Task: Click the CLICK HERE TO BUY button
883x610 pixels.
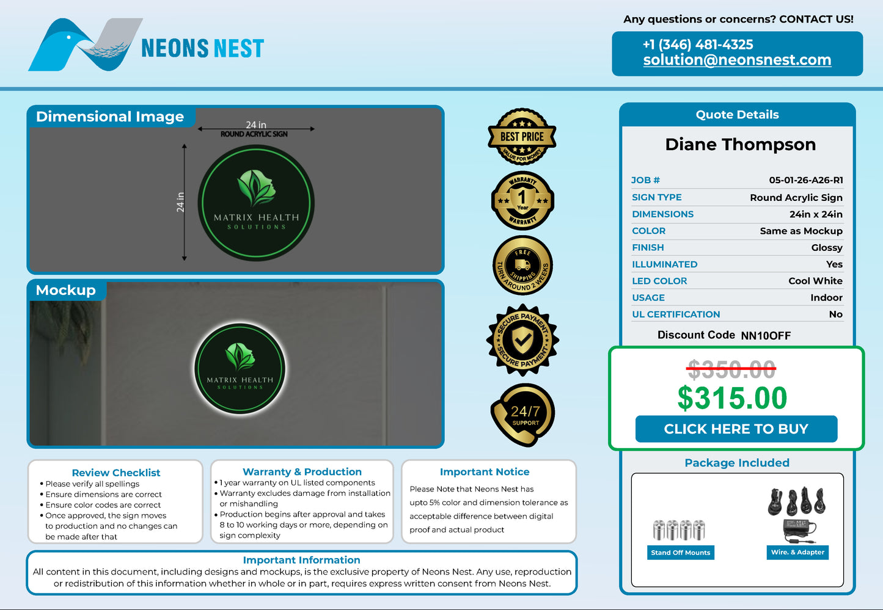Action: [x=736, y=429]
